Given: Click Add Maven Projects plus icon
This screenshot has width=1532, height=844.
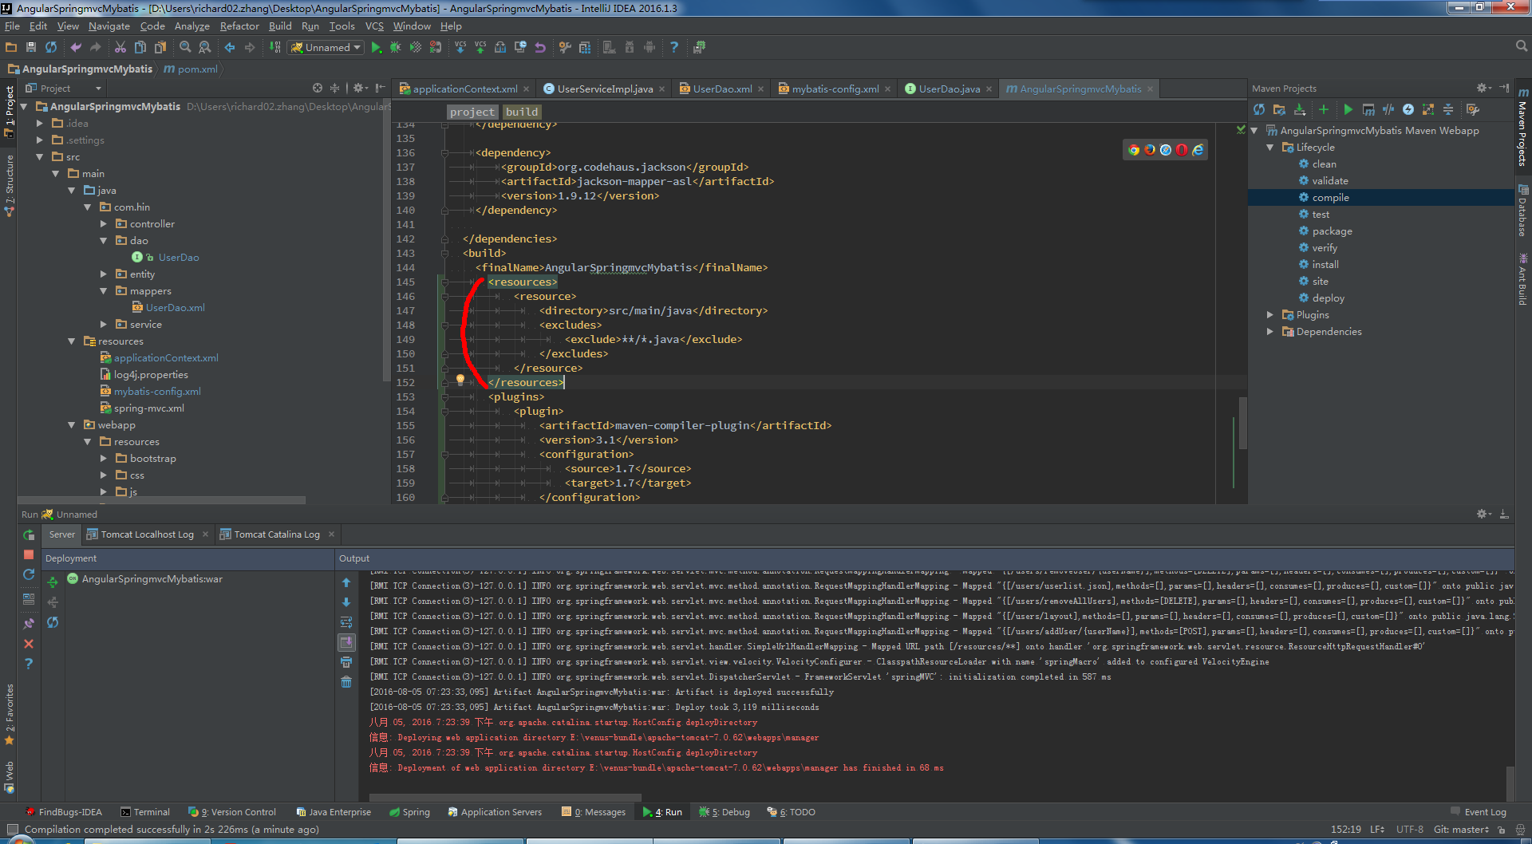Looking at the screenshot, I should click(1324, 109).
